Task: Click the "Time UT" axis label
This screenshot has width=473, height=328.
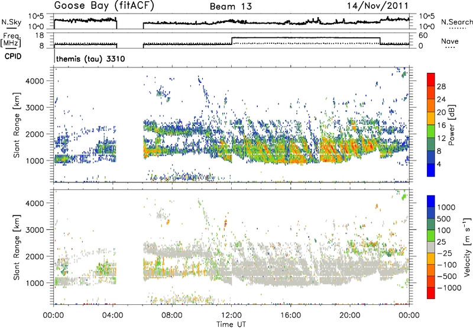Action: point(231,324)
